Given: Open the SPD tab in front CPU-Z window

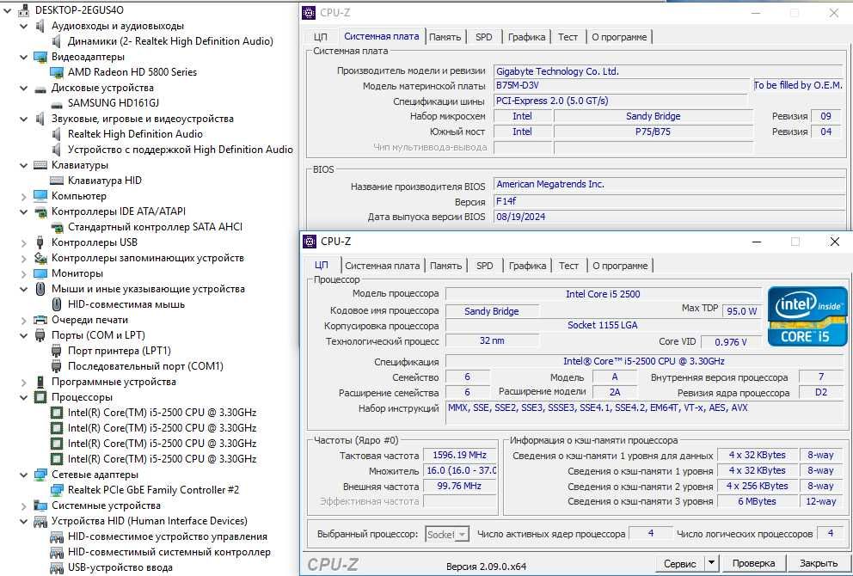Looking at the screenshot, I should [485, 266].
